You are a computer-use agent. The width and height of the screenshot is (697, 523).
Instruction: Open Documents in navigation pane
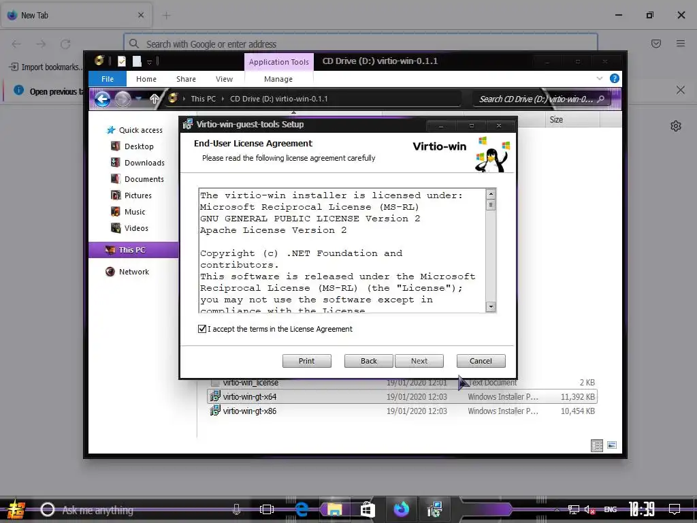(137, 179)
